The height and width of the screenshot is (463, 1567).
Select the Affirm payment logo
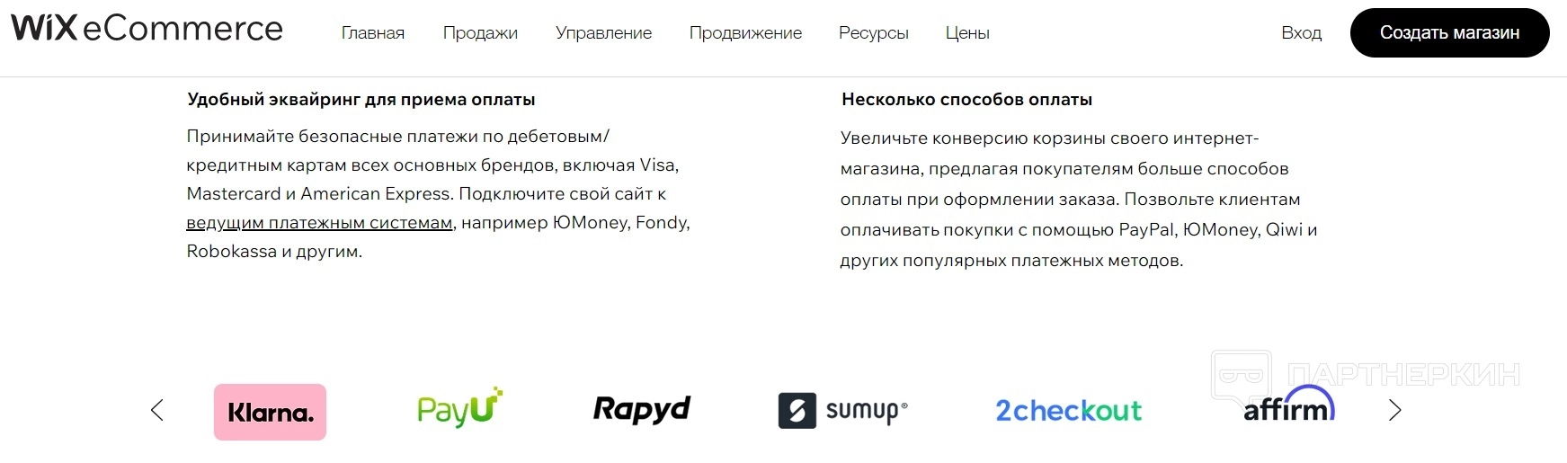pyautogui.click(x=1288, y=407)
